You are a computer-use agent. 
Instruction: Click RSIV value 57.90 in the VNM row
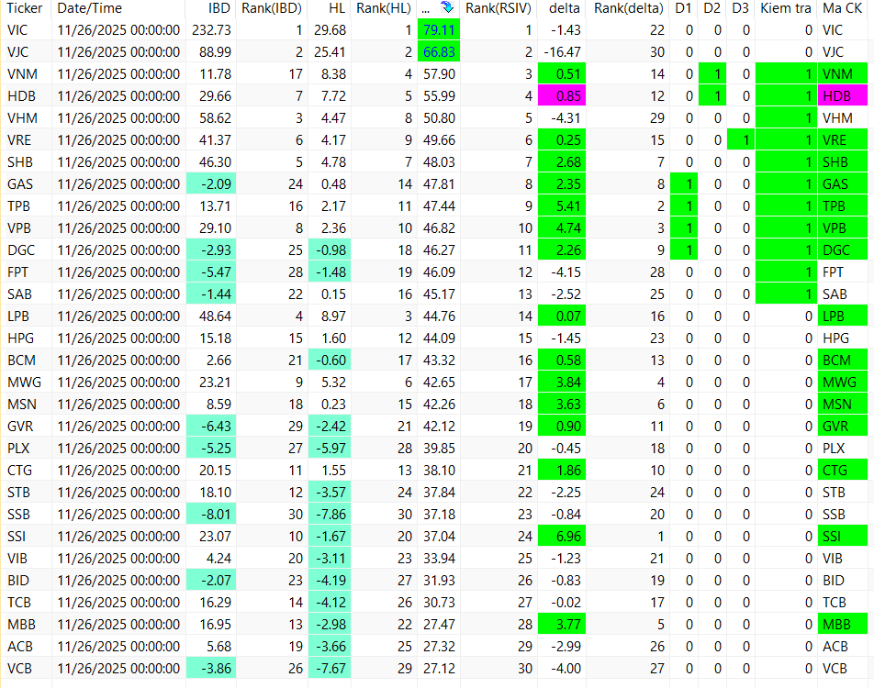439,74
